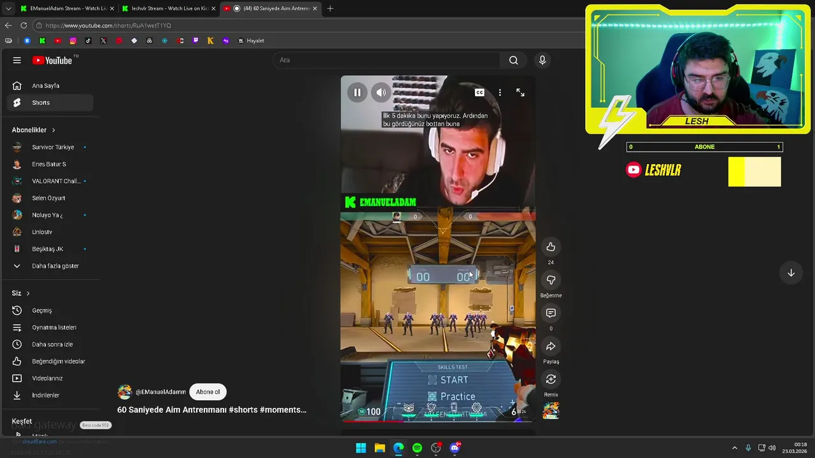
Task: Click the search magnifier button
Action: 513,60
